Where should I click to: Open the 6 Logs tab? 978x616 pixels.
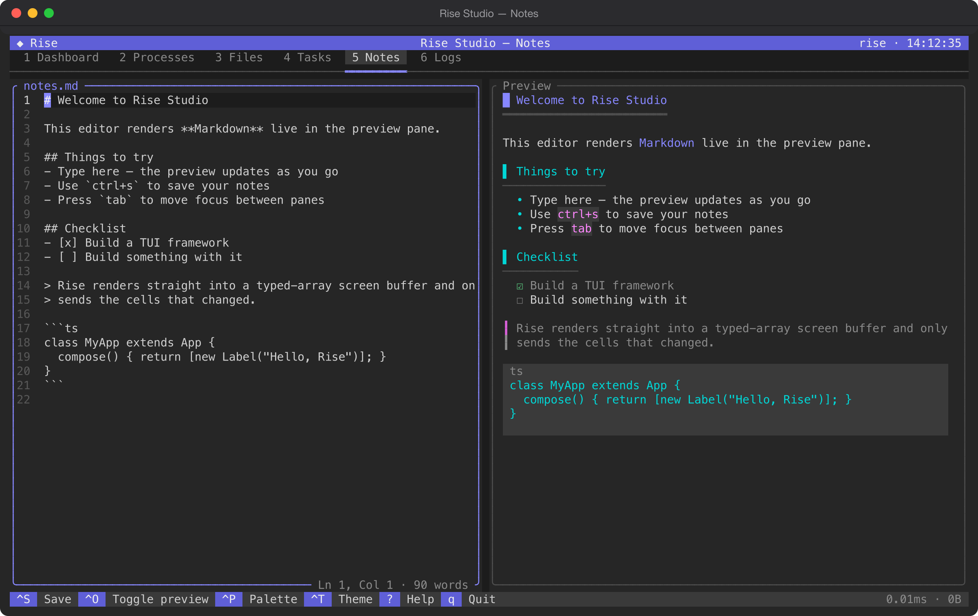click(441, 57)
